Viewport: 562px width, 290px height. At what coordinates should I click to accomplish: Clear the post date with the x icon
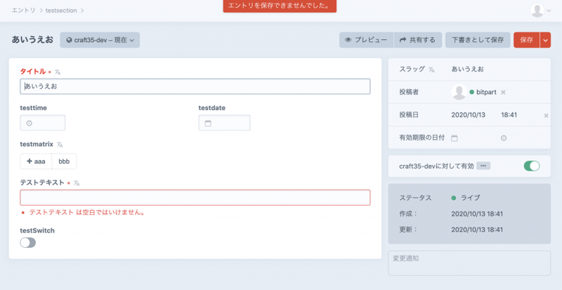click(x=546, y=115)
